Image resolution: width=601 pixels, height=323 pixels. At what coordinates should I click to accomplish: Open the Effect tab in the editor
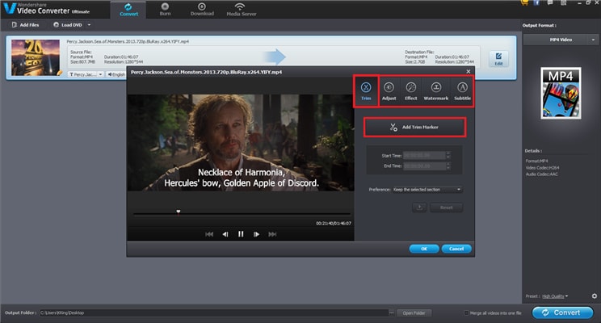pyautogui.click(x=410, y=91)
